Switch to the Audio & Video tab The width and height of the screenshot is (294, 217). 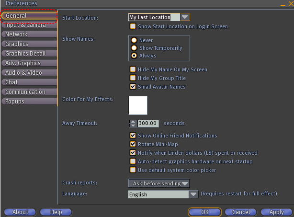click(29, 73)
